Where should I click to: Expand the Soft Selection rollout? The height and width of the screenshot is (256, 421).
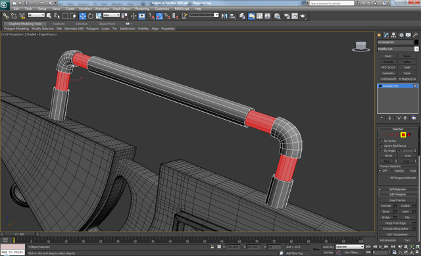coord(397,190)
